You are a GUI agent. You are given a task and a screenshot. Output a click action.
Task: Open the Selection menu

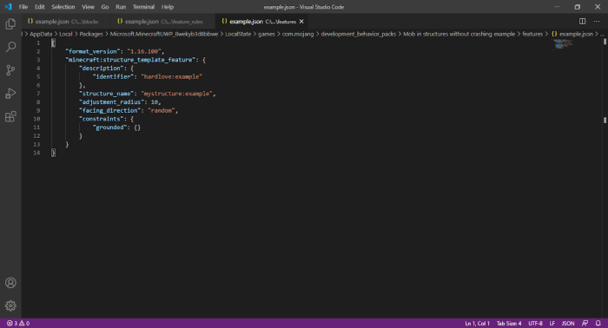pyautogui.click(x=63, y=7)
